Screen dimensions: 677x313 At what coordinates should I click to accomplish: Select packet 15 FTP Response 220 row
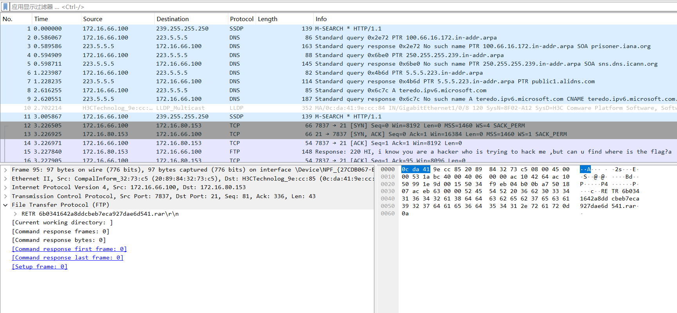[x=338, y=152]
